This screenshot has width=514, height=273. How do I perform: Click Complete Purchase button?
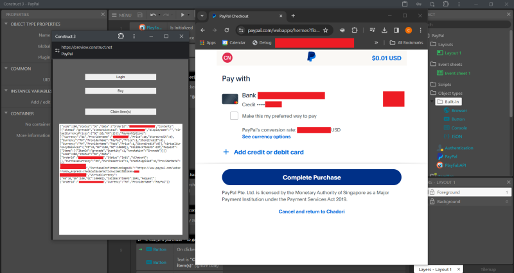click(x=312, y=178)
